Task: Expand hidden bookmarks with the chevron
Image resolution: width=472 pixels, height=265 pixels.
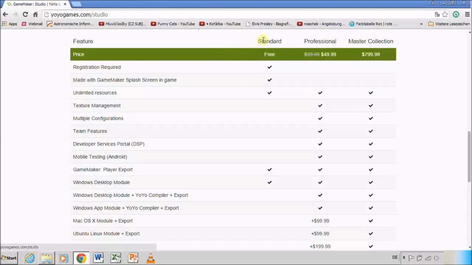Action: click(x=421, y=24)
